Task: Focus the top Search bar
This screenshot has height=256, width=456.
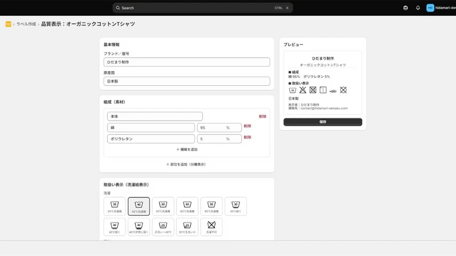Action: pos(203,8)
